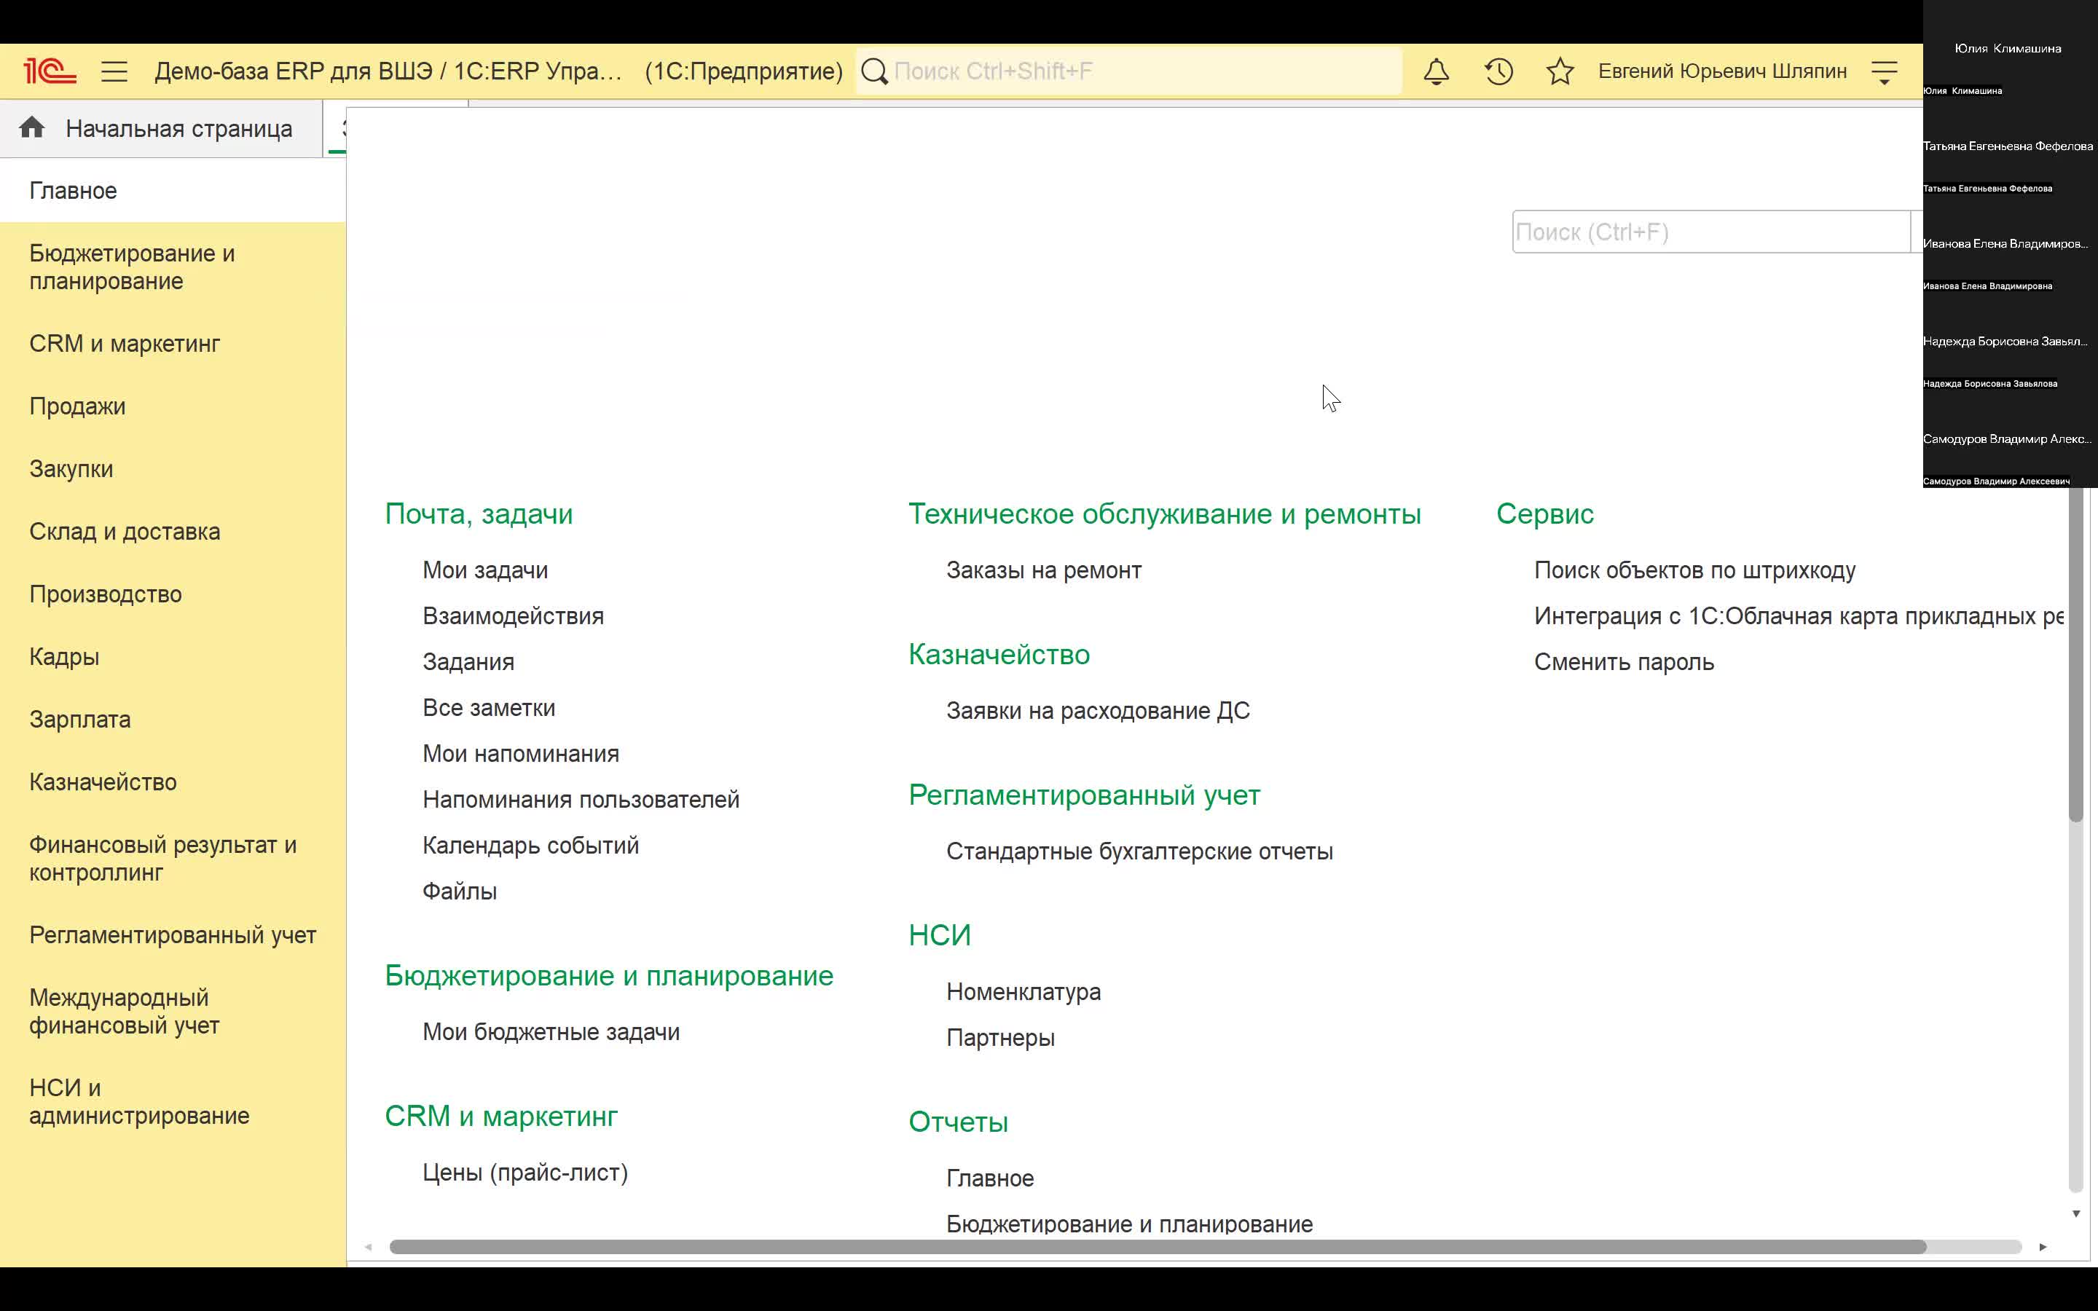
Task: Click scroll-right arrow of horizontal scrollbar
Action: click(x=2043, y=1247)
